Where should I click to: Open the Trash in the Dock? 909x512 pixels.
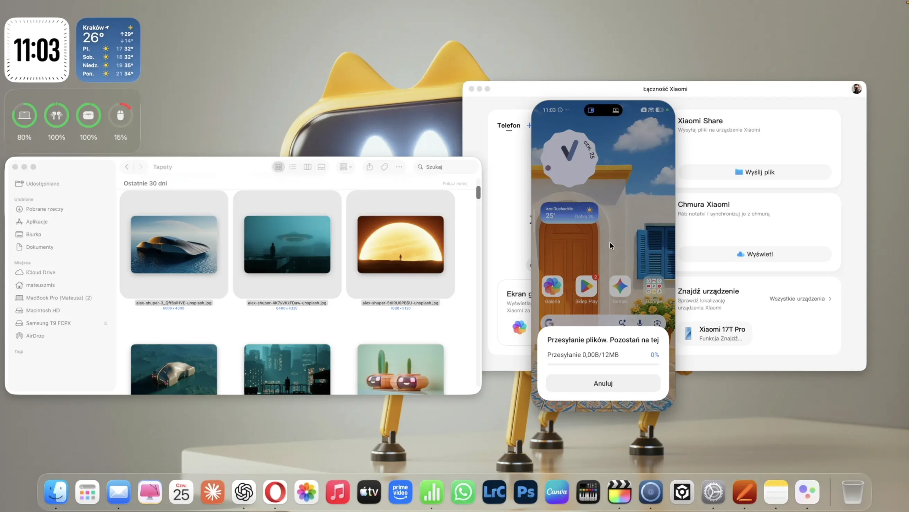point(853,492)
